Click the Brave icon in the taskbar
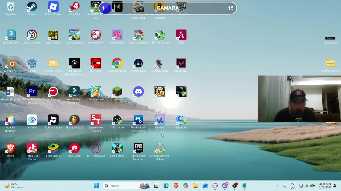 click(x=176, y=186)
